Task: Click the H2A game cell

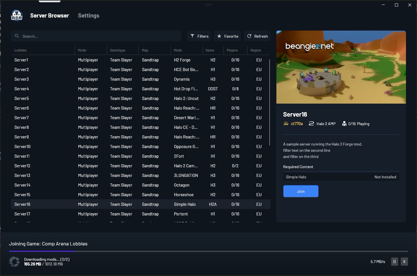Action: pos(213,204)
